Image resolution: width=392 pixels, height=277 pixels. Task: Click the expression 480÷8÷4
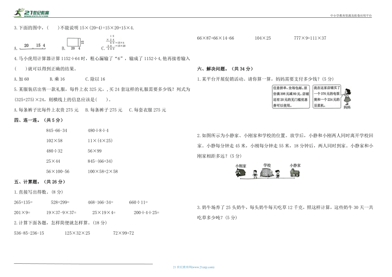click(98, 130)
